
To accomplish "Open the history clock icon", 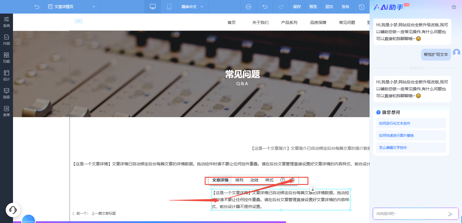I will click(x=362, y=7).
